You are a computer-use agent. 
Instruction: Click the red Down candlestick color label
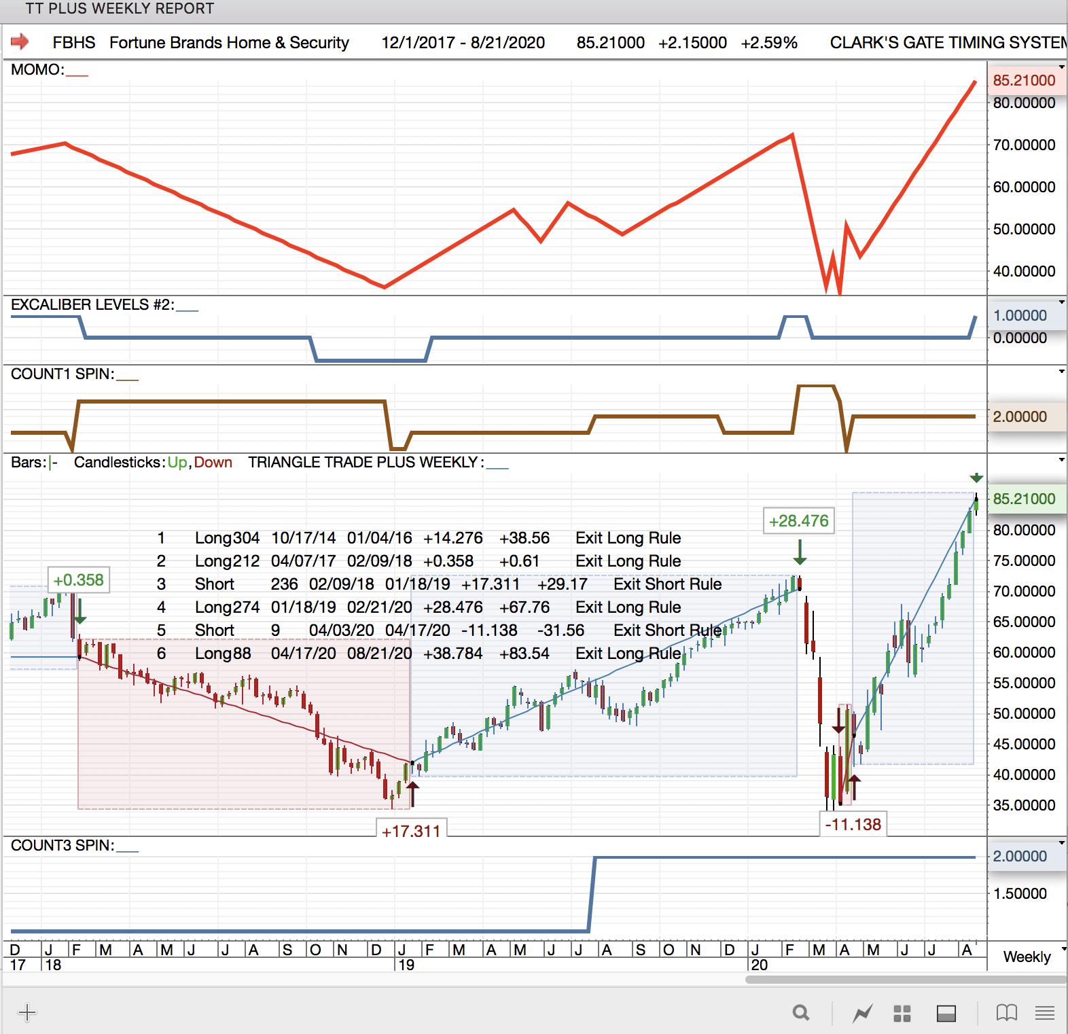click(x=213, y=462)
